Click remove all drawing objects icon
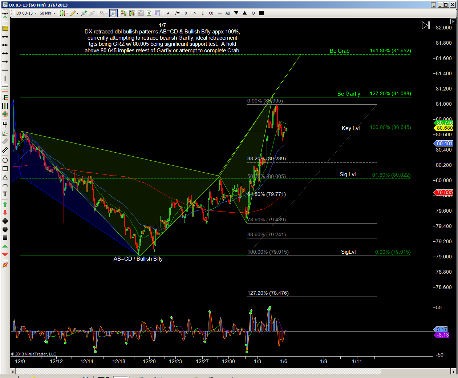 pos(5,265)
